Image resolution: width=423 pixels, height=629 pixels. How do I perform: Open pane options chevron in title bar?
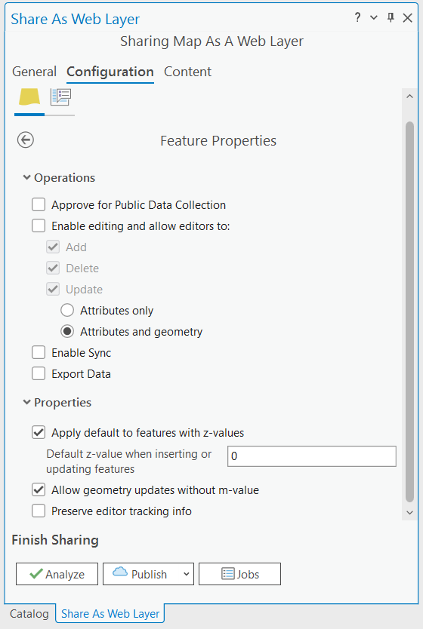click(374, 17)
